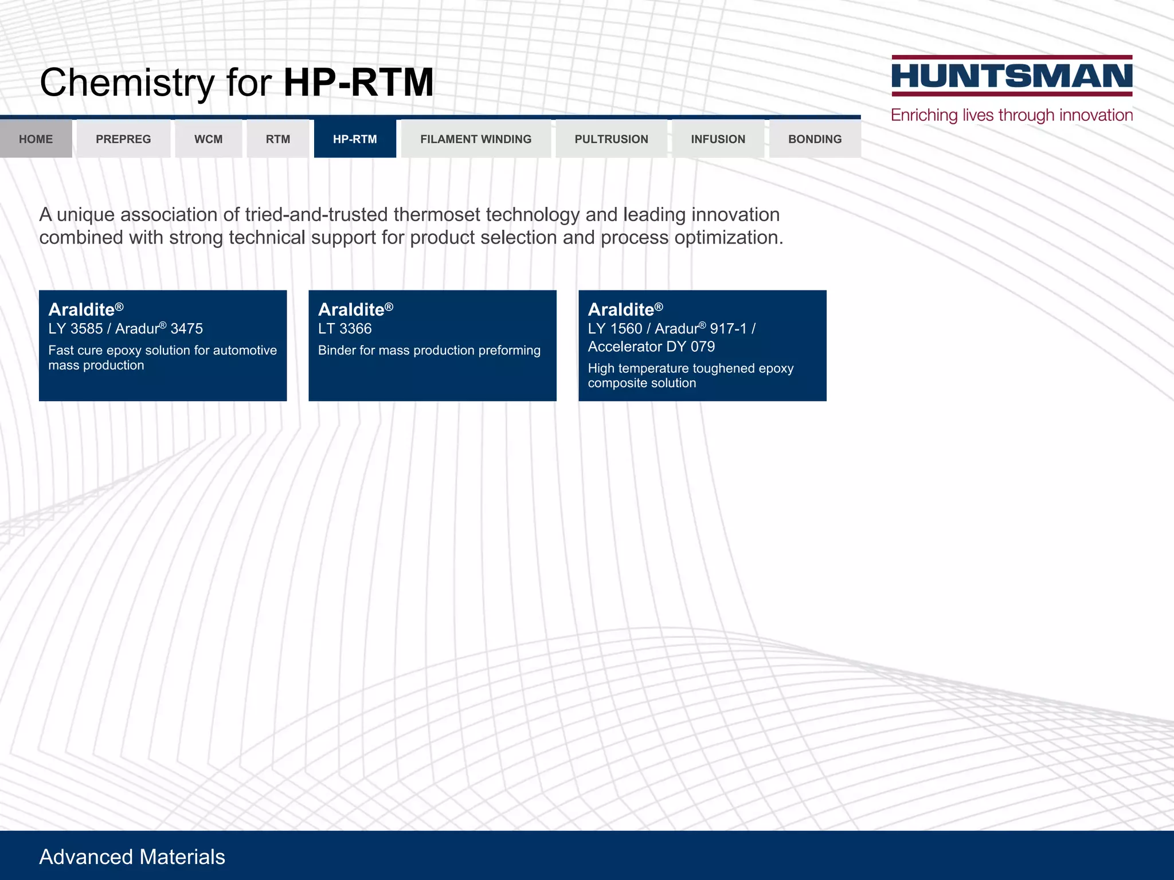Click the 'Enriching lives through innovation' tagline

point(1012,115)
